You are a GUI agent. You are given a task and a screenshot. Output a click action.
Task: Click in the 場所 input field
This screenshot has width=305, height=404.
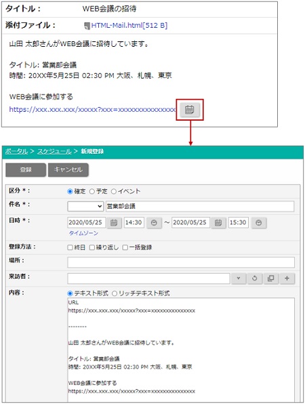click(x=181, y=262)
